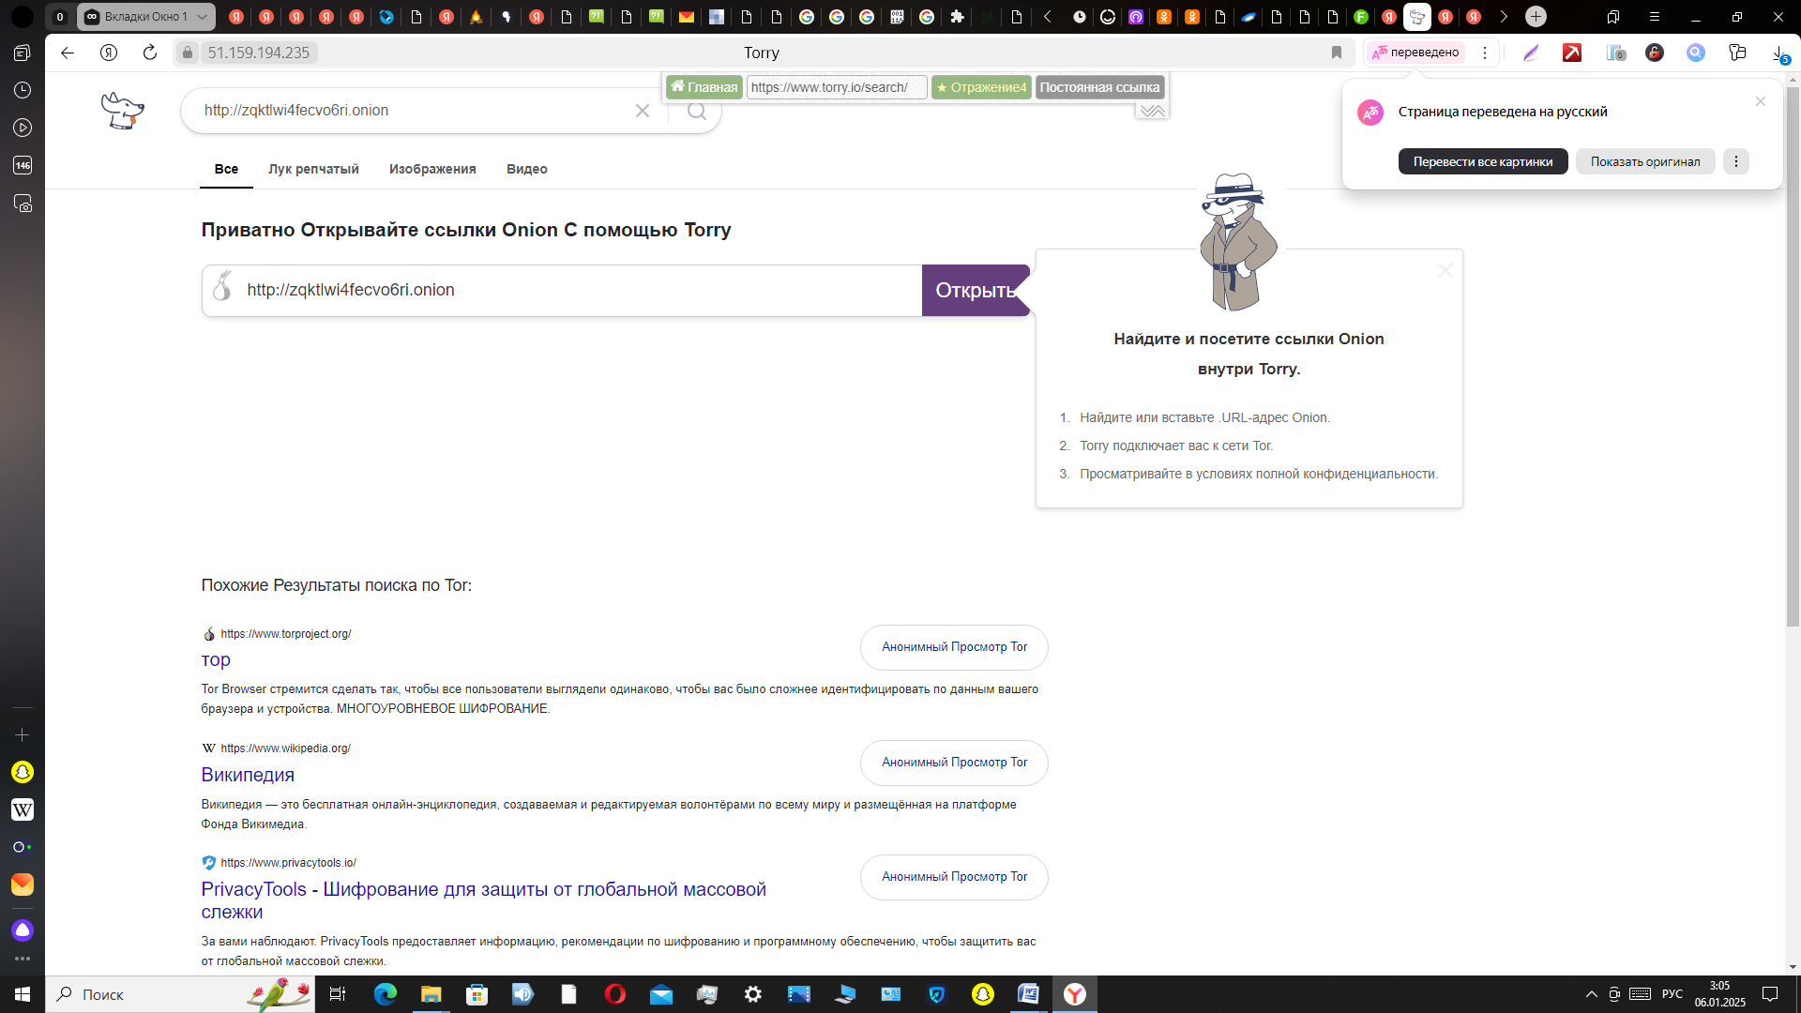
Task: Click the lock icon in the address bar
Action: 188,53
